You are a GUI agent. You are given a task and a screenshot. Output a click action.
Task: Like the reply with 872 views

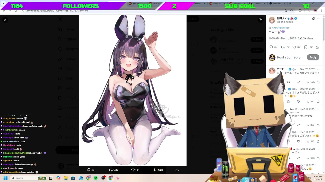298,102
